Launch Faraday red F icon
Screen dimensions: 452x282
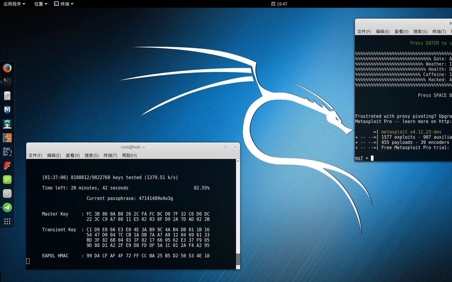(x=7, y=166)
